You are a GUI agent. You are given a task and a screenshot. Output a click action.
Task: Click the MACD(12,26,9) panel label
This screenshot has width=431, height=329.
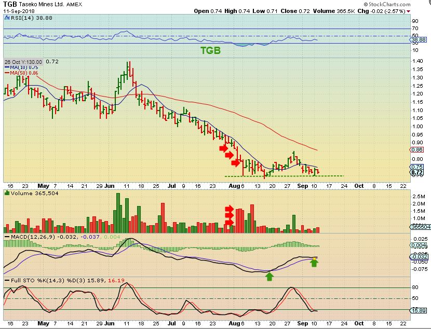[33, 237]
